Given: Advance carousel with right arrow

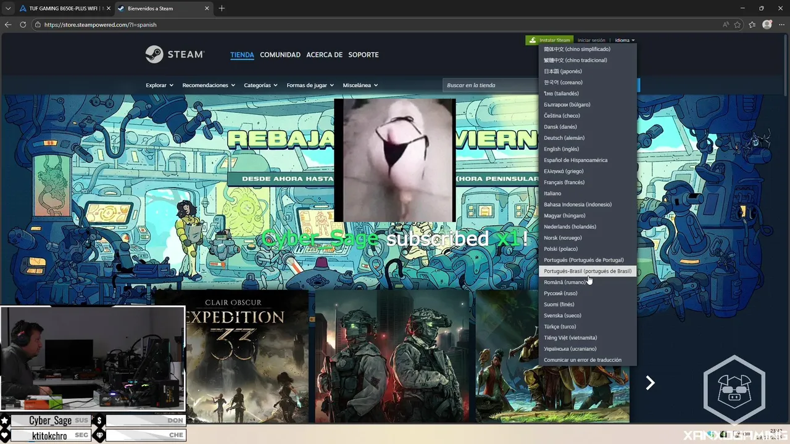Looking at the screenshot, I should click(650, 383).
